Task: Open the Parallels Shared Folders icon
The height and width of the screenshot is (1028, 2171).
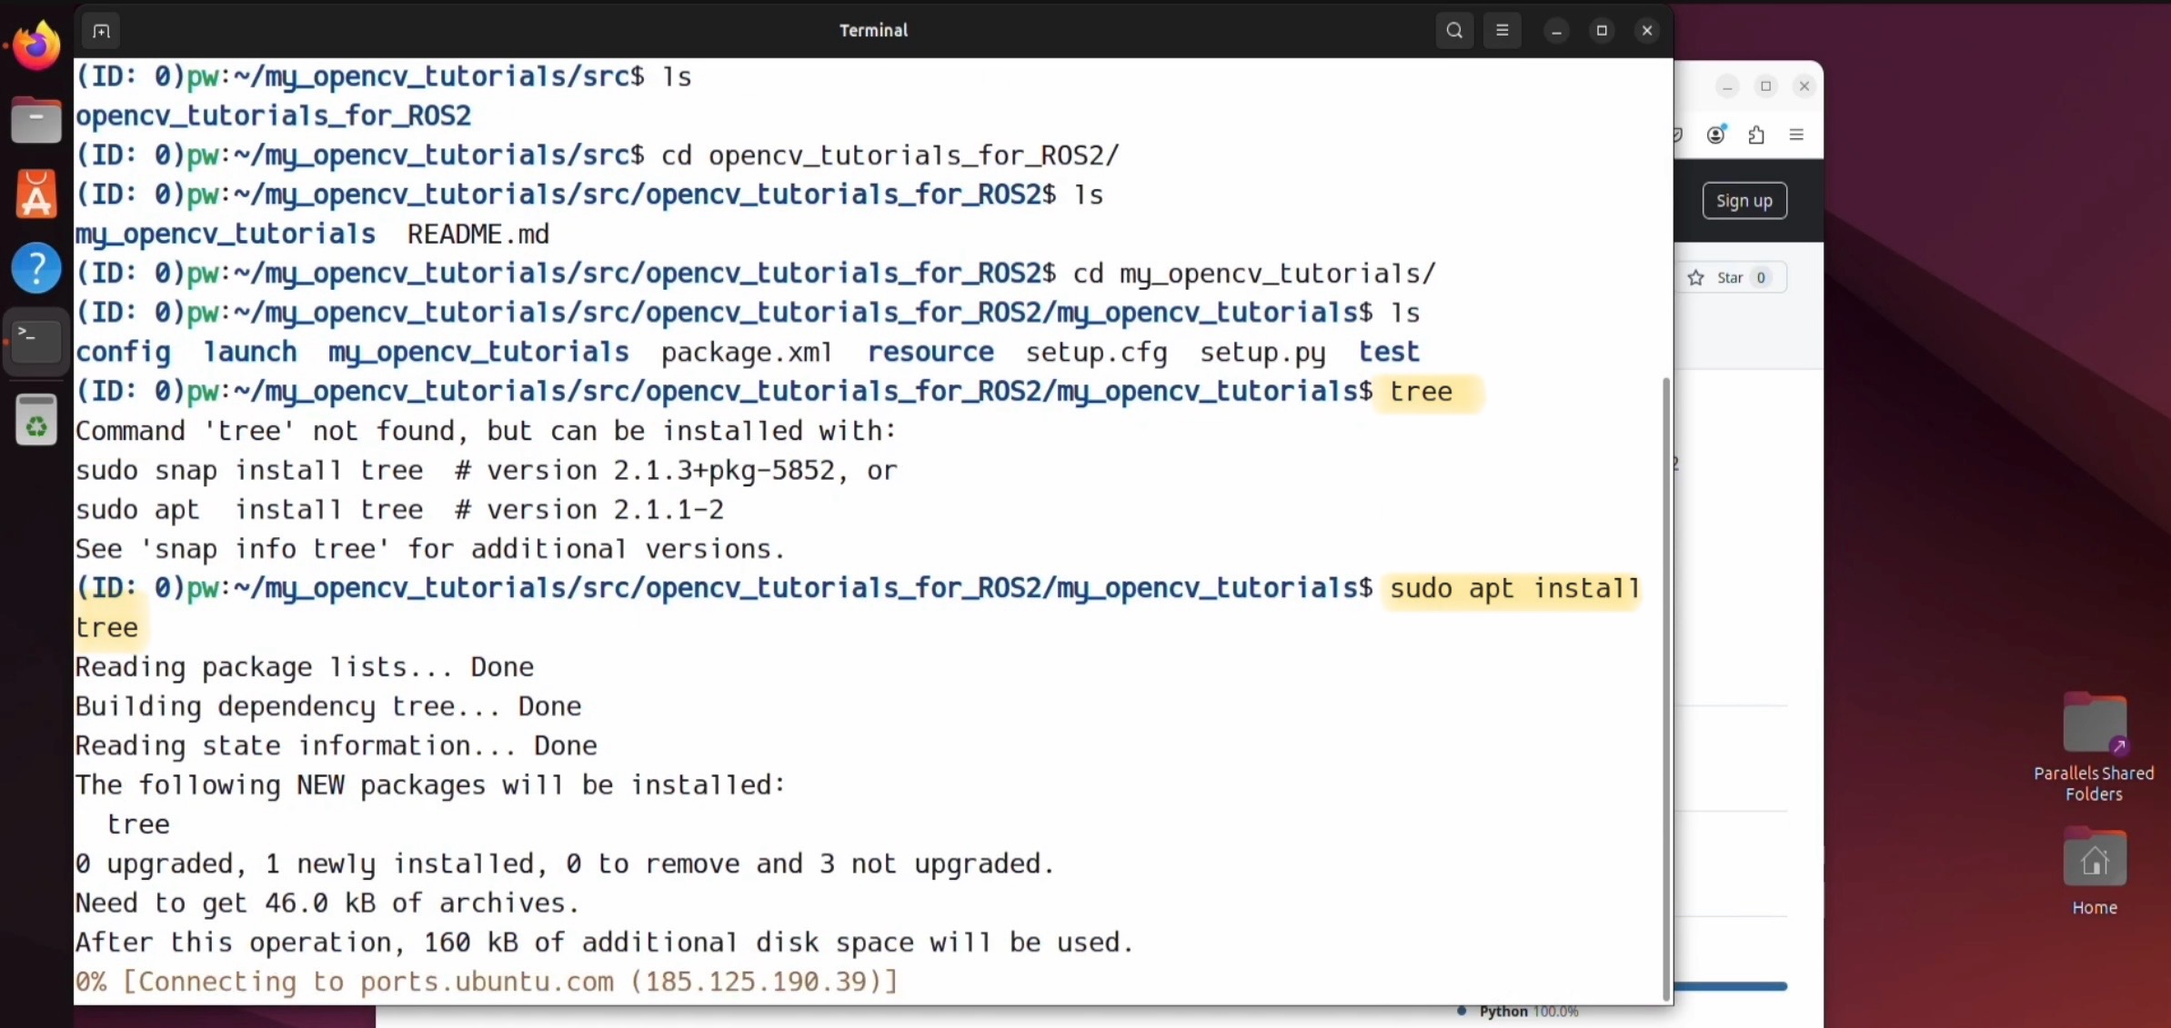Action: click(x=2094, y=724)
